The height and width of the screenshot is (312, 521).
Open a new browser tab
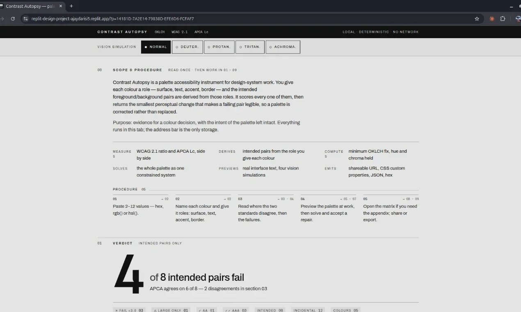71,6
